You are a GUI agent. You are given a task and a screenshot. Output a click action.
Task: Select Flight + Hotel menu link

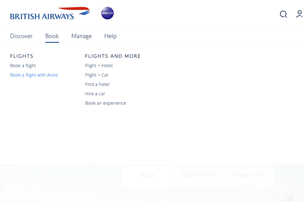tap(99, 66)
